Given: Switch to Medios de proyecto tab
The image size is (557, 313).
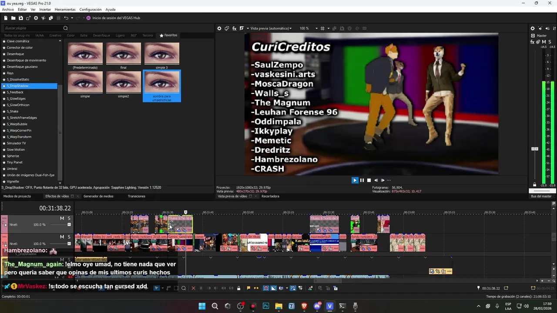Looking at the screenshot, I should tap(17, 196).
